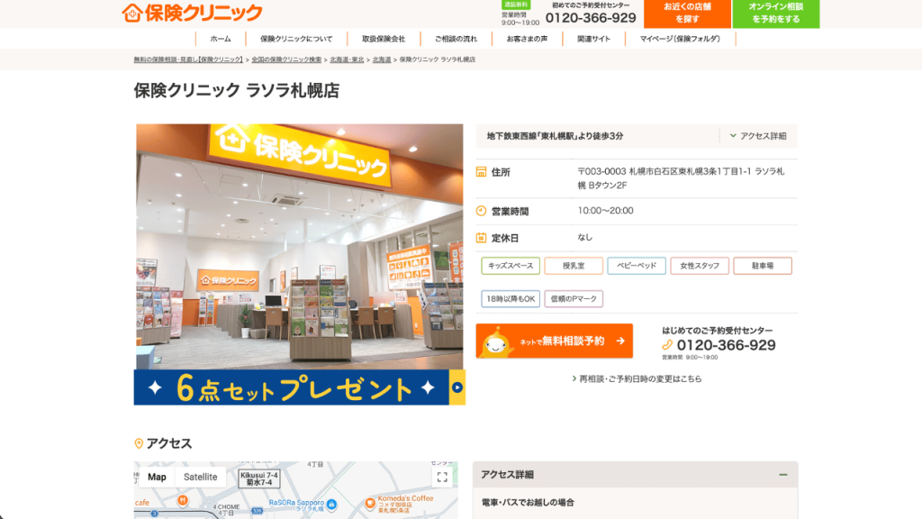Open the ホーム menu item
The width and height of the screenshot is (922, 519).
[x=221, y=39]
